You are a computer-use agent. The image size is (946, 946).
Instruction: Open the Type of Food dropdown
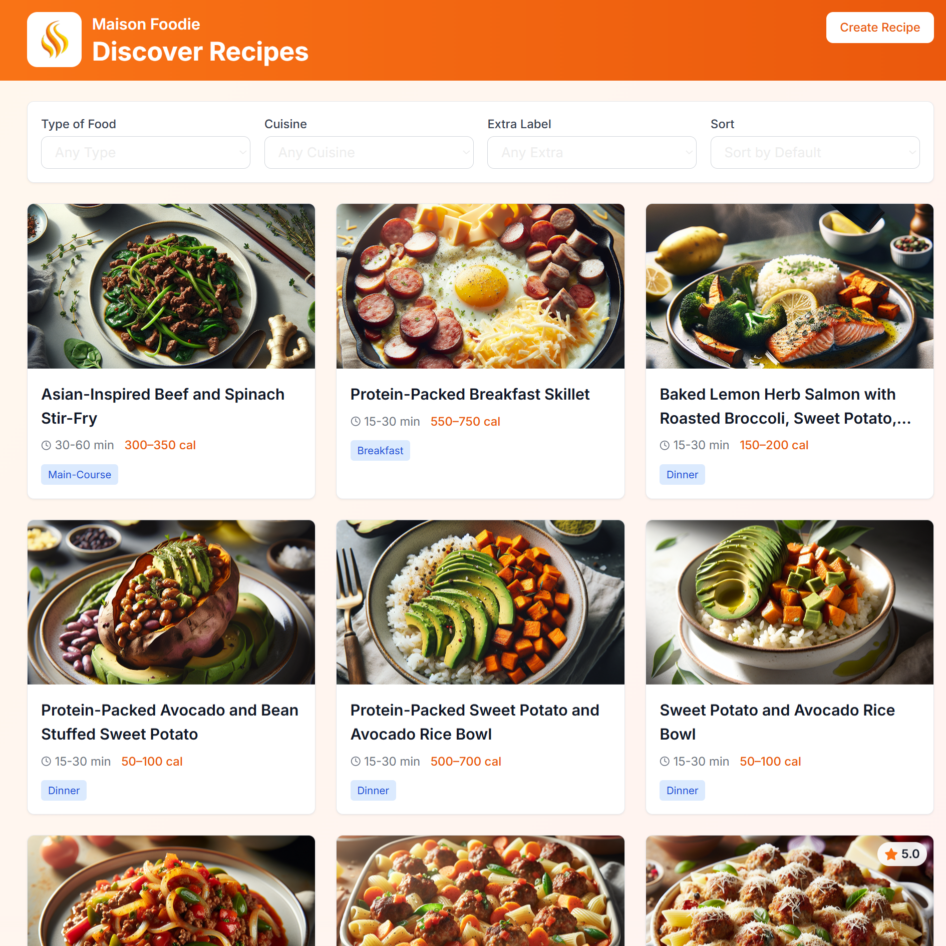(x=145, y=152)
